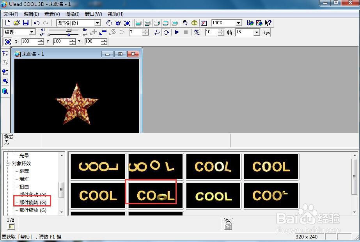Image resolution: width=360 pixels, height=242 pixels.
Task: Click the Y value input field
Action: [x=61, y=42]
